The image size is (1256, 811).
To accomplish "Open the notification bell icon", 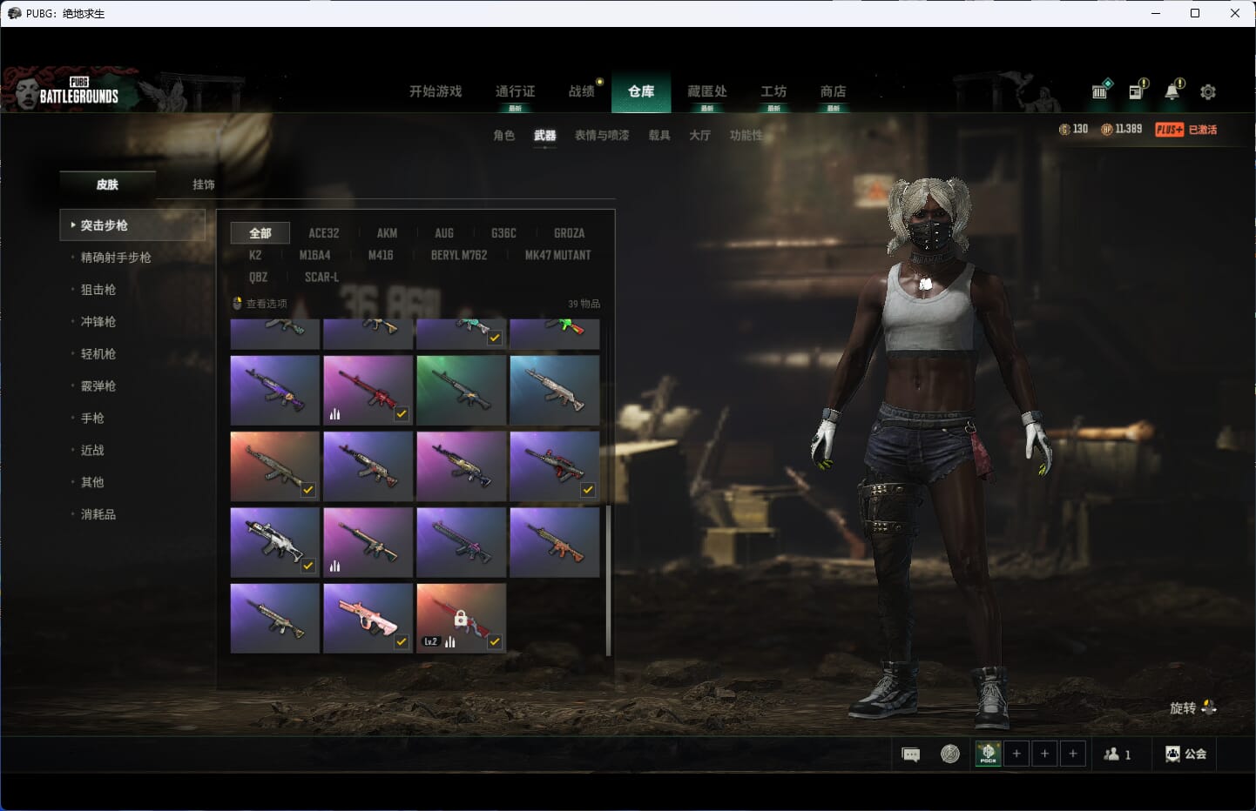I will point(1173,90).
